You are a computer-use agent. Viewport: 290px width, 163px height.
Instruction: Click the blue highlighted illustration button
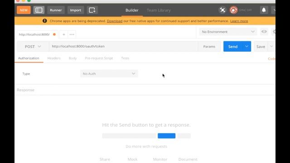pyautogui.click(x=166, y=136)
